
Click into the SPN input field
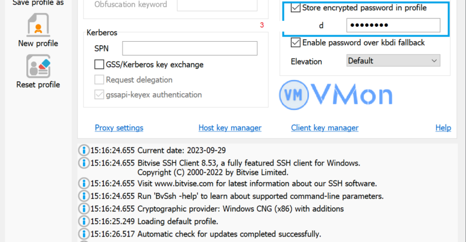pyautogui.click(x=189, y=48)
